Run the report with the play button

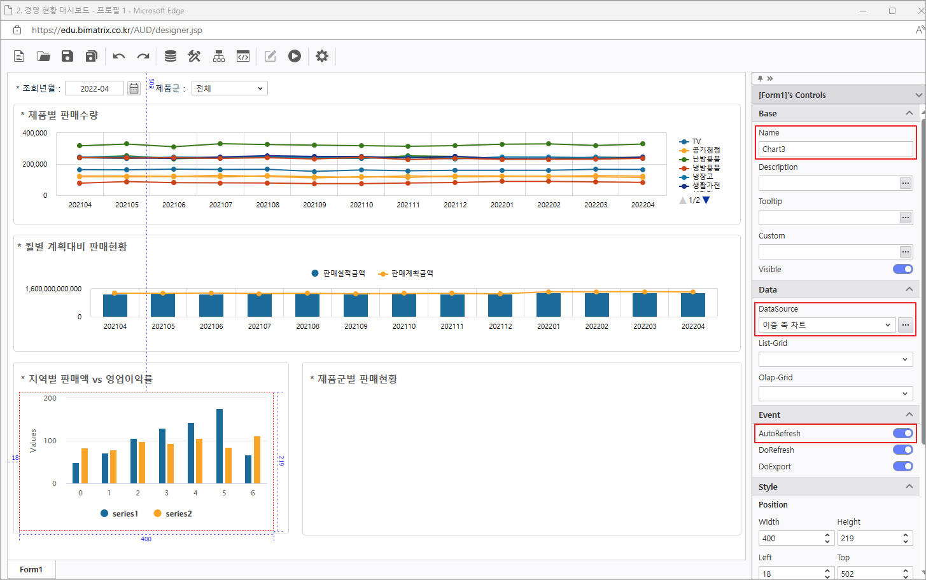click(294, 56)
